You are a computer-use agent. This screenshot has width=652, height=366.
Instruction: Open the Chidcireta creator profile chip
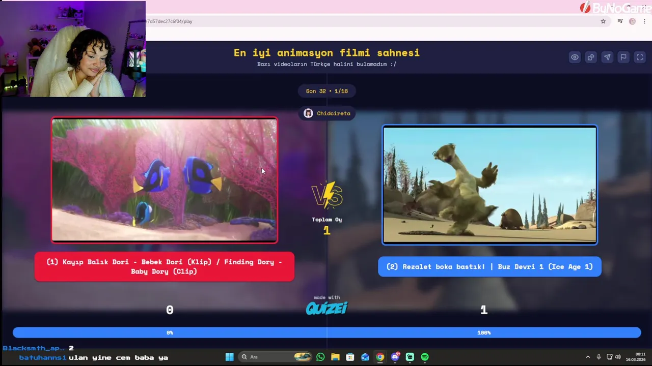tap(327, 113)
